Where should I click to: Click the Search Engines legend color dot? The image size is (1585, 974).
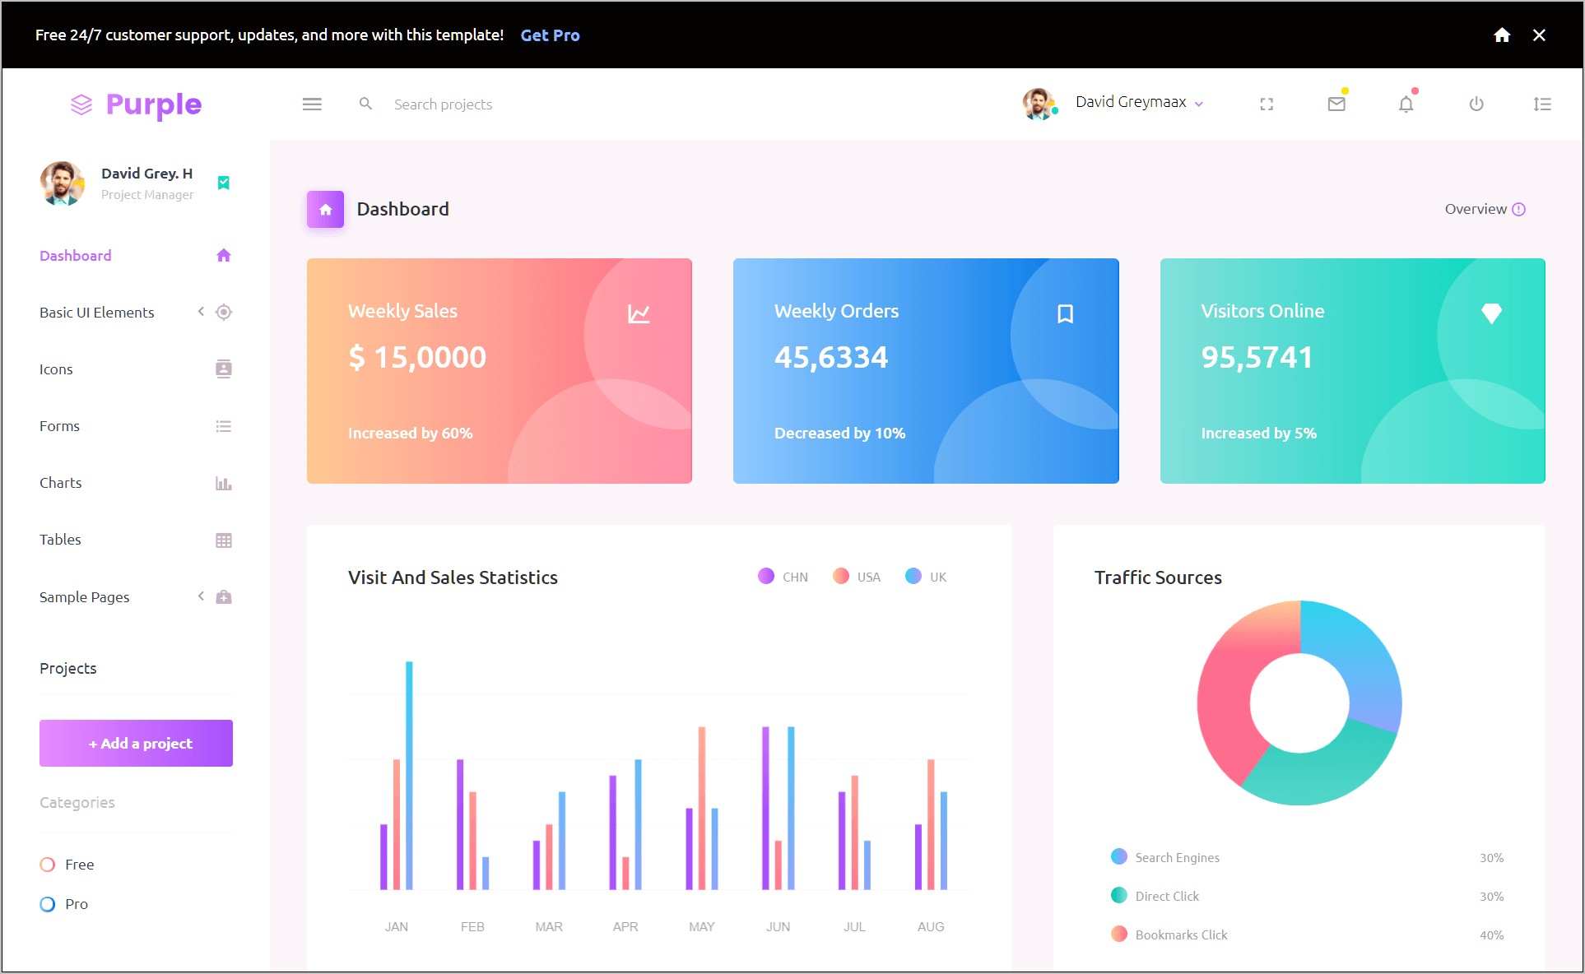coord(1119,856)
